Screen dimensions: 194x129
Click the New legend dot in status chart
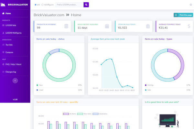[37, 85]
